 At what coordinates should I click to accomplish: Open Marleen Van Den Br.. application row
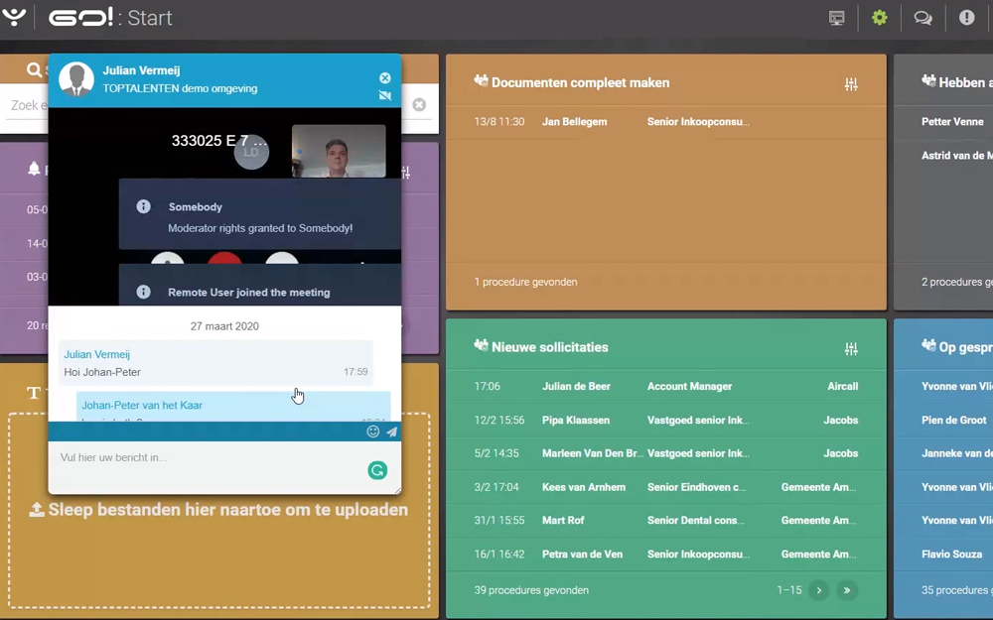pos(666,453)
